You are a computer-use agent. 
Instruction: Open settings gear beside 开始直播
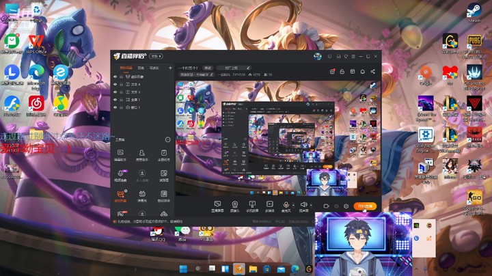pos(346,206)
